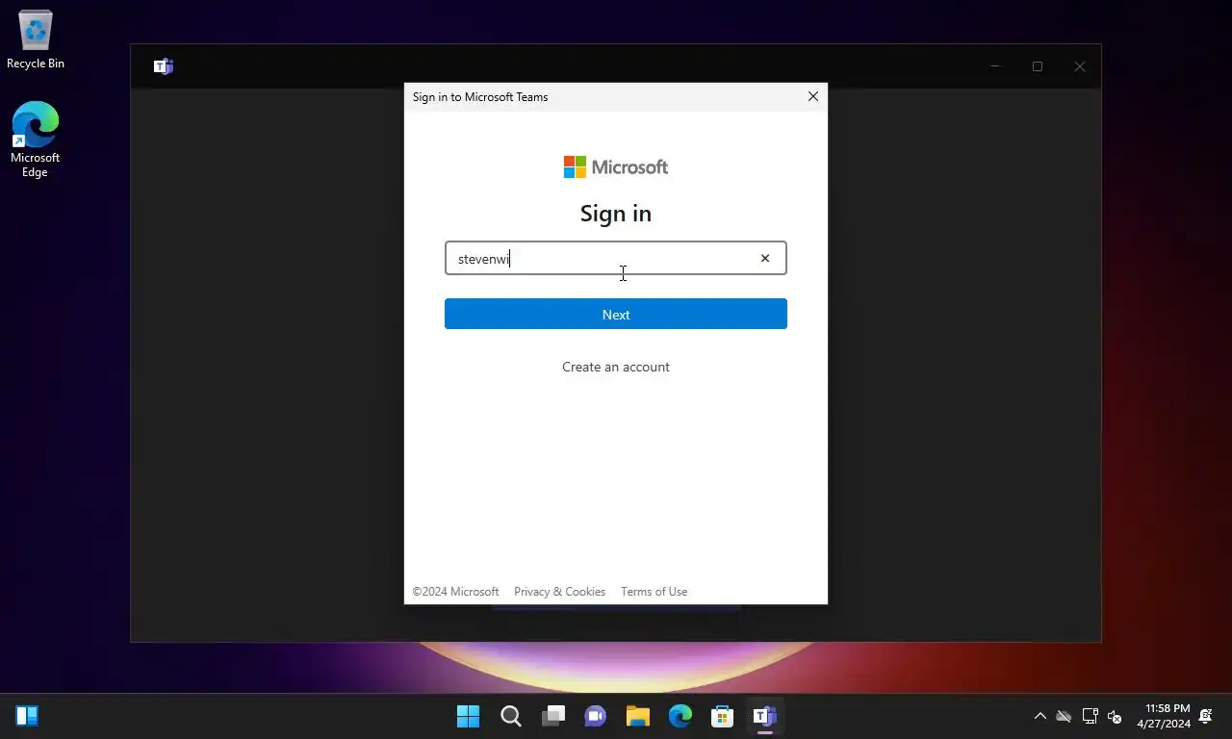This screenshot has width=1232, height=739.
Task: Open the notification center icon
Action: tap(1206, 716)
